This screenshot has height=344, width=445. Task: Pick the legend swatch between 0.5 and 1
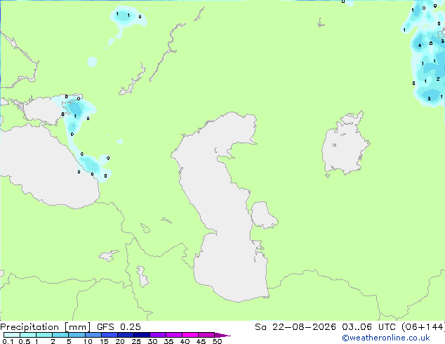tap(28, 335)
